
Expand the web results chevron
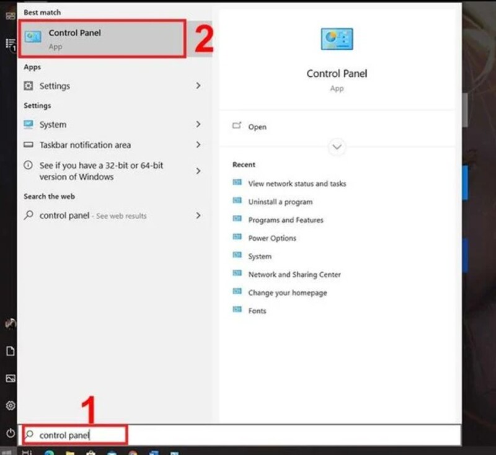point(198,216)
